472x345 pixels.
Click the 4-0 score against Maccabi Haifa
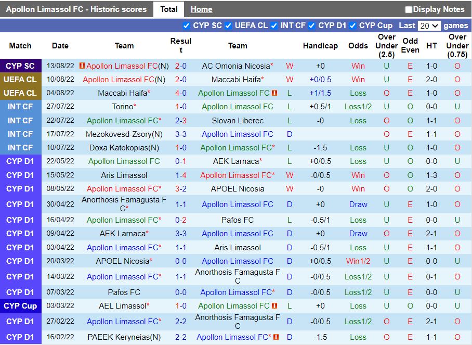tap(180, 93)
